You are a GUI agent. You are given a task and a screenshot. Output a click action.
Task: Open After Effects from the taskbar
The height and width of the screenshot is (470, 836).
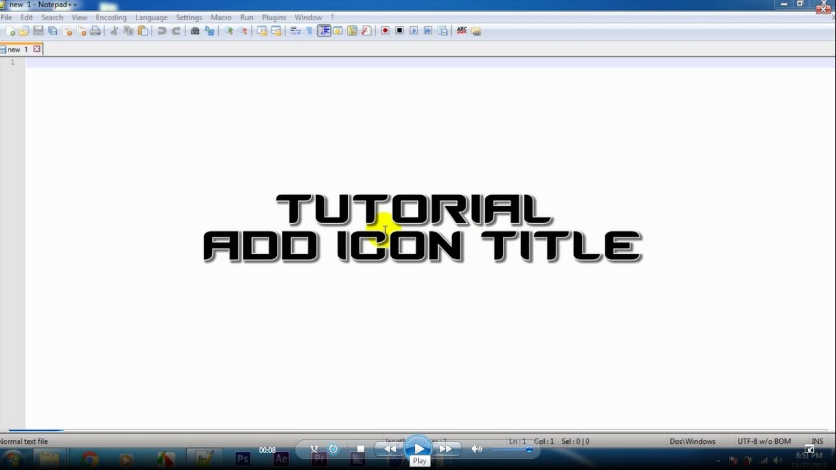pos(281,460)
